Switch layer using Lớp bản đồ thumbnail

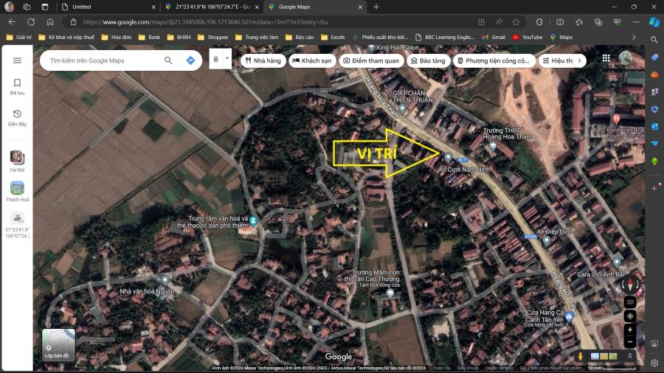point(58,345)
